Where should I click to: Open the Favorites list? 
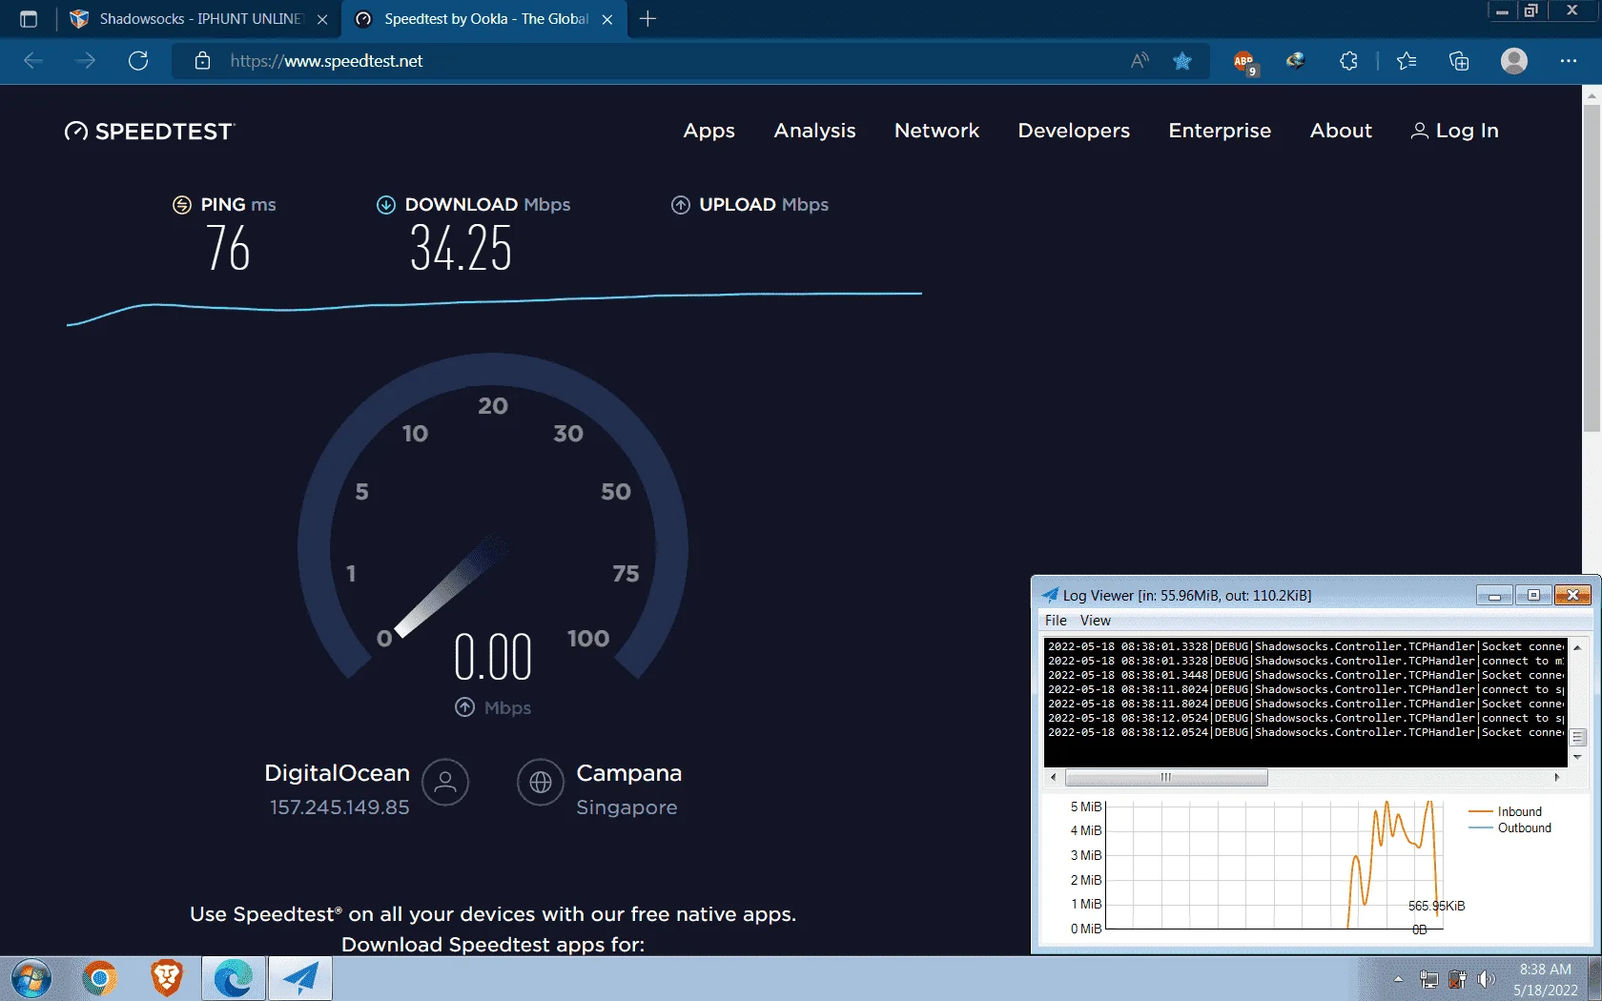(1407, 61)
